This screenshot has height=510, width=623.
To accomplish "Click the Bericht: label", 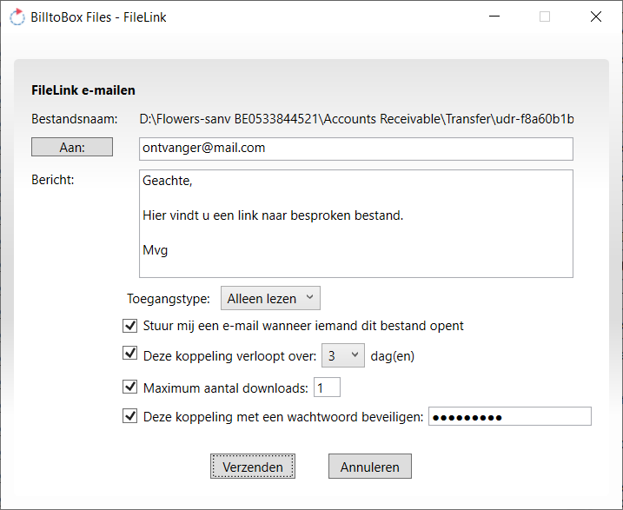I will [53, 180].
